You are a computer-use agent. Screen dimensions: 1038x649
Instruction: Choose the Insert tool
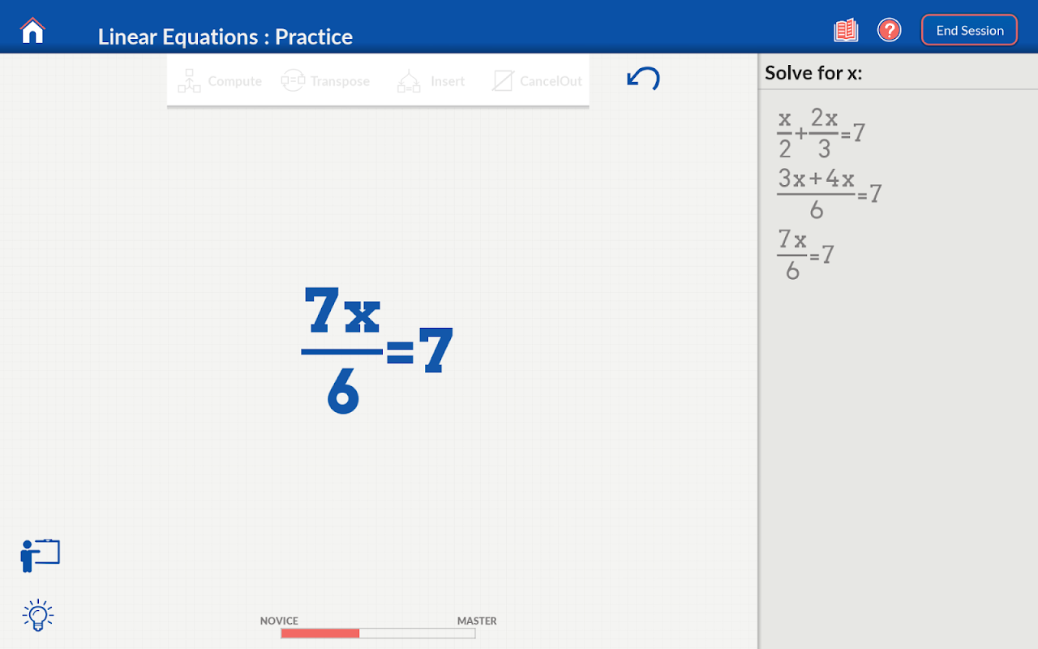point(431,81)
